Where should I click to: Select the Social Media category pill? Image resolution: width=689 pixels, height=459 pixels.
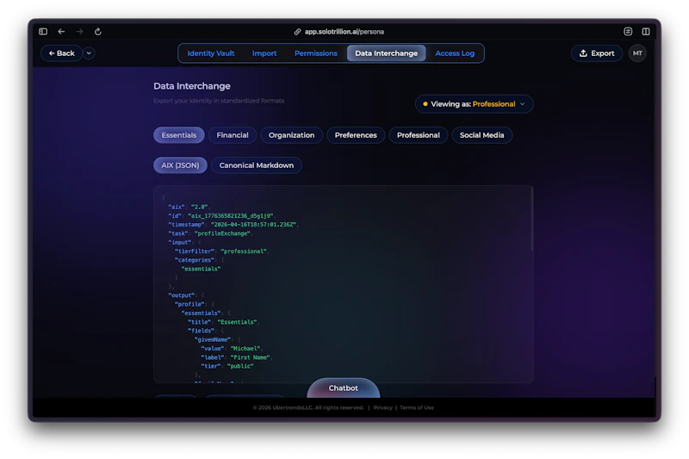point(481,135)
